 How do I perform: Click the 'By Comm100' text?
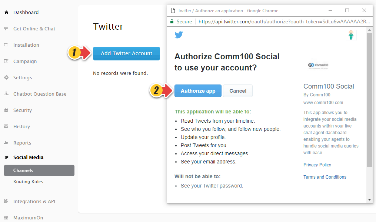pyautogui.click(x=317, y=95)
